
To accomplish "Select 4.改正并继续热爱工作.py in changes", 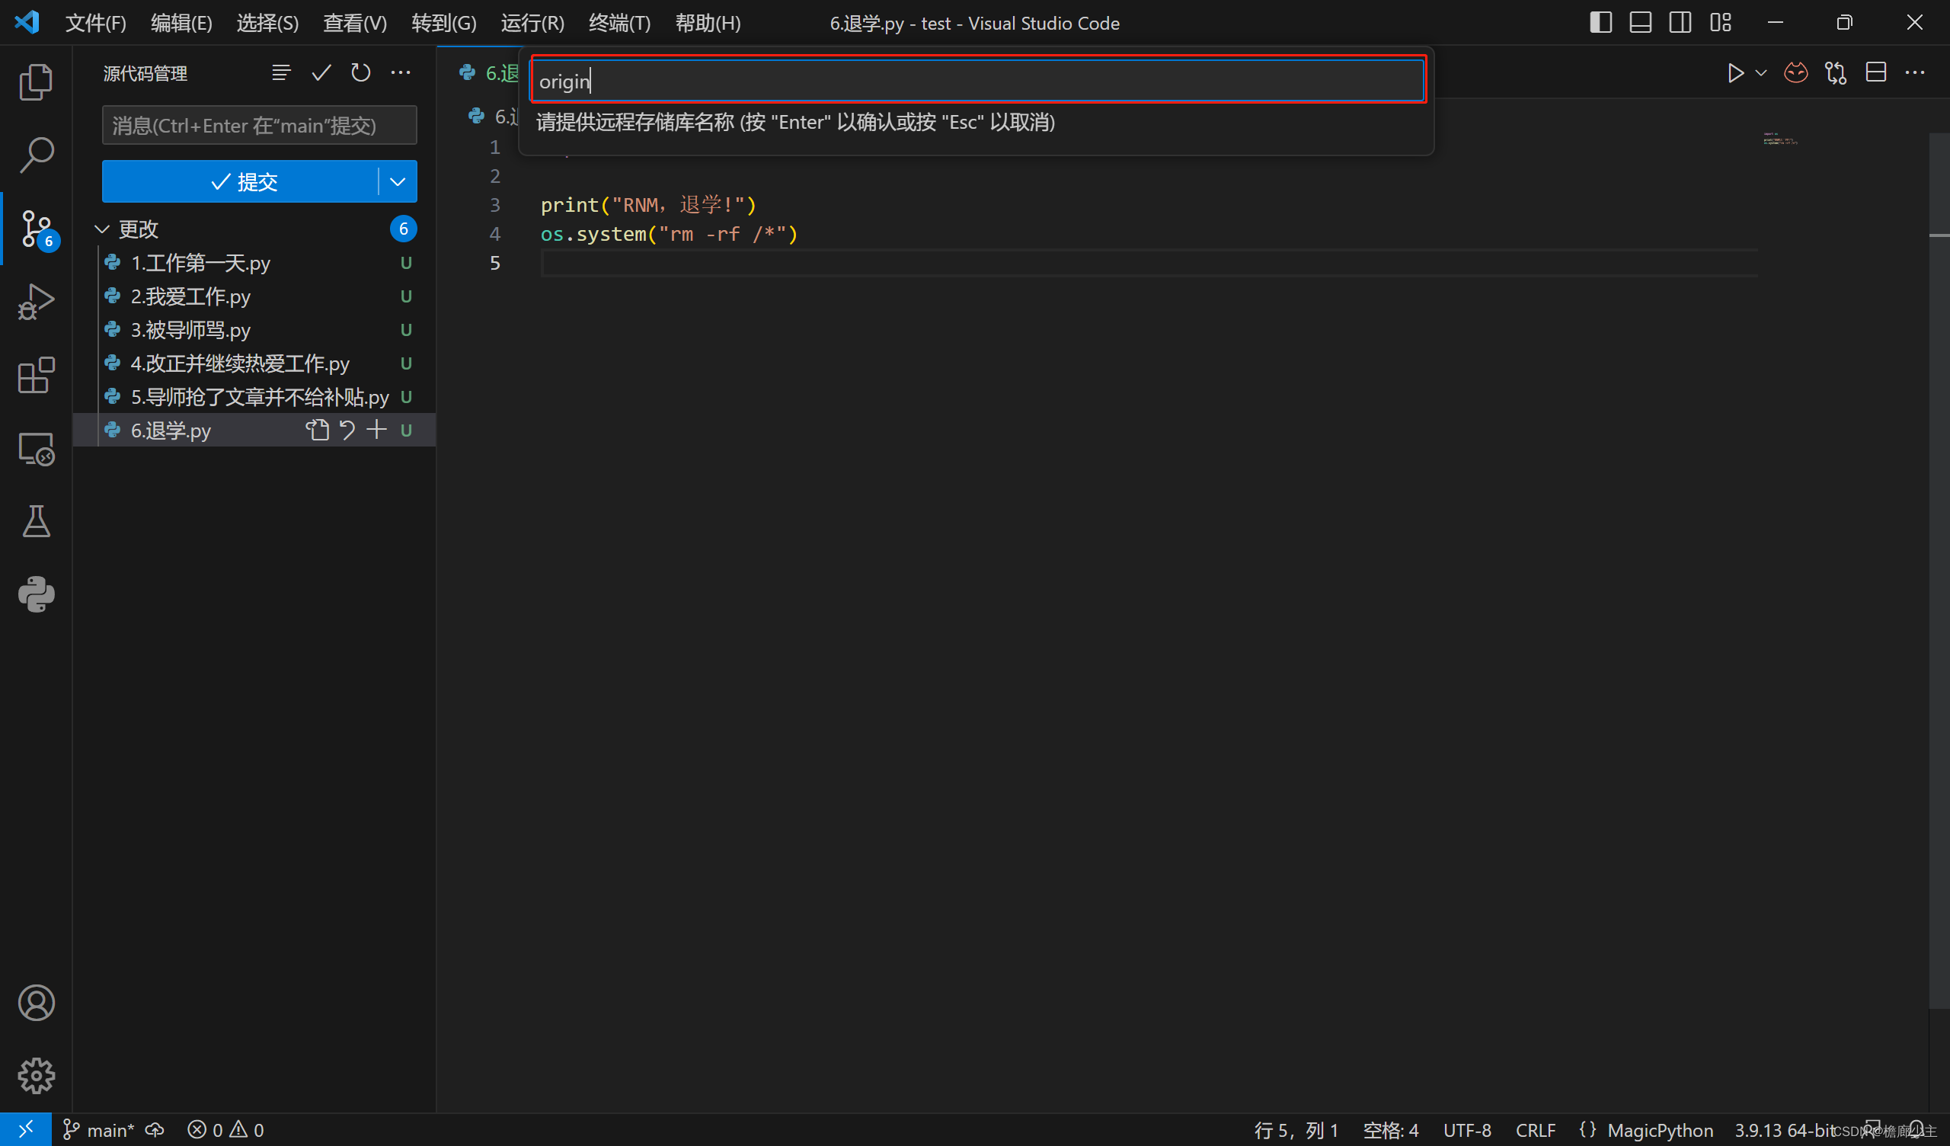I will 255,363.
